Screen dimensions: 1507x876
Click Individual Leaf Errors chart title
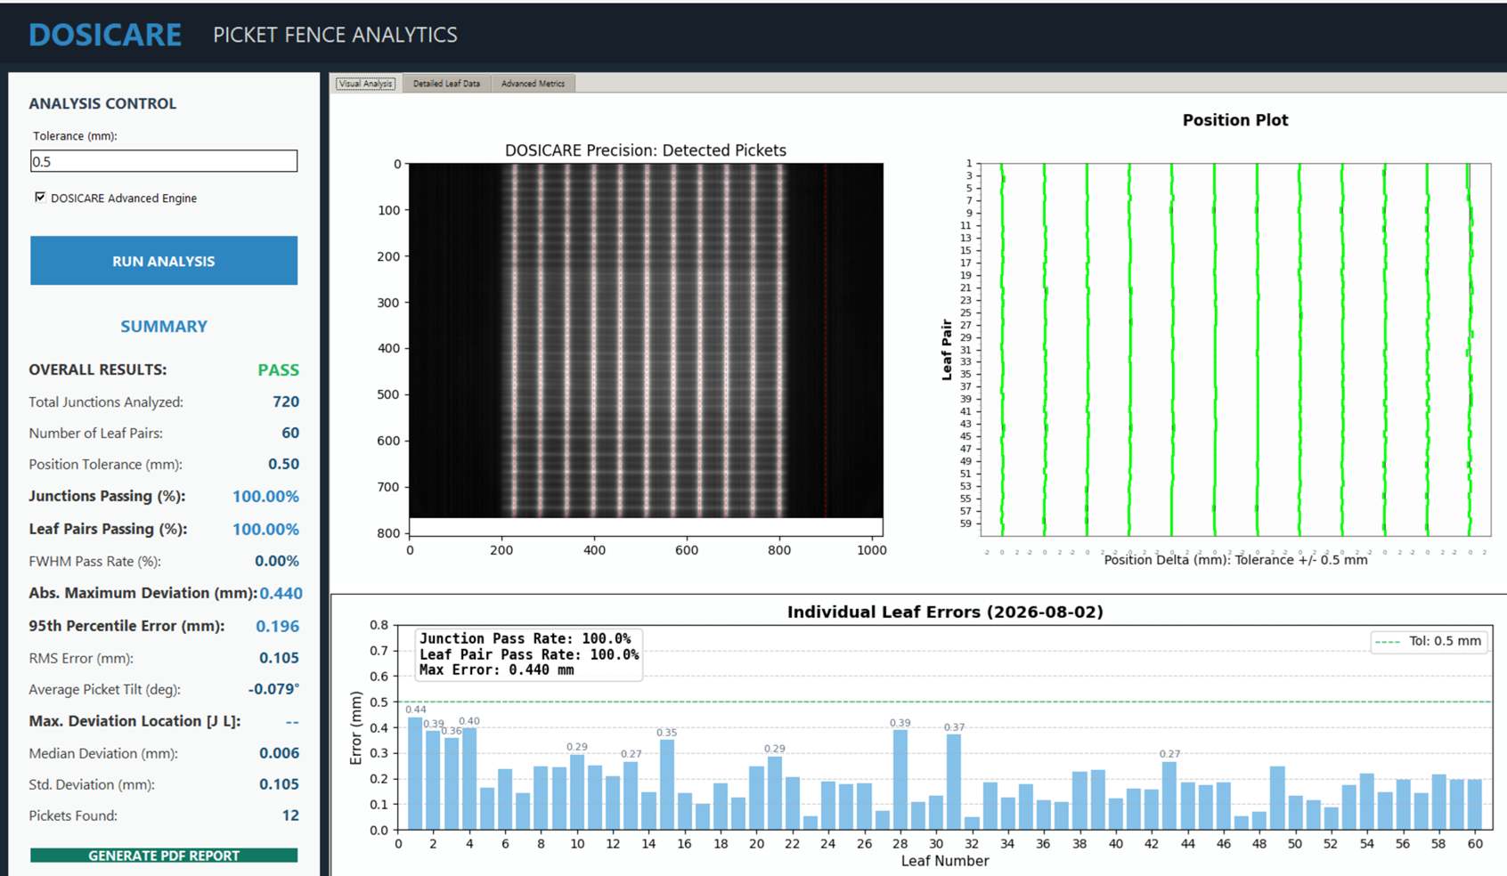click(945, 612)
